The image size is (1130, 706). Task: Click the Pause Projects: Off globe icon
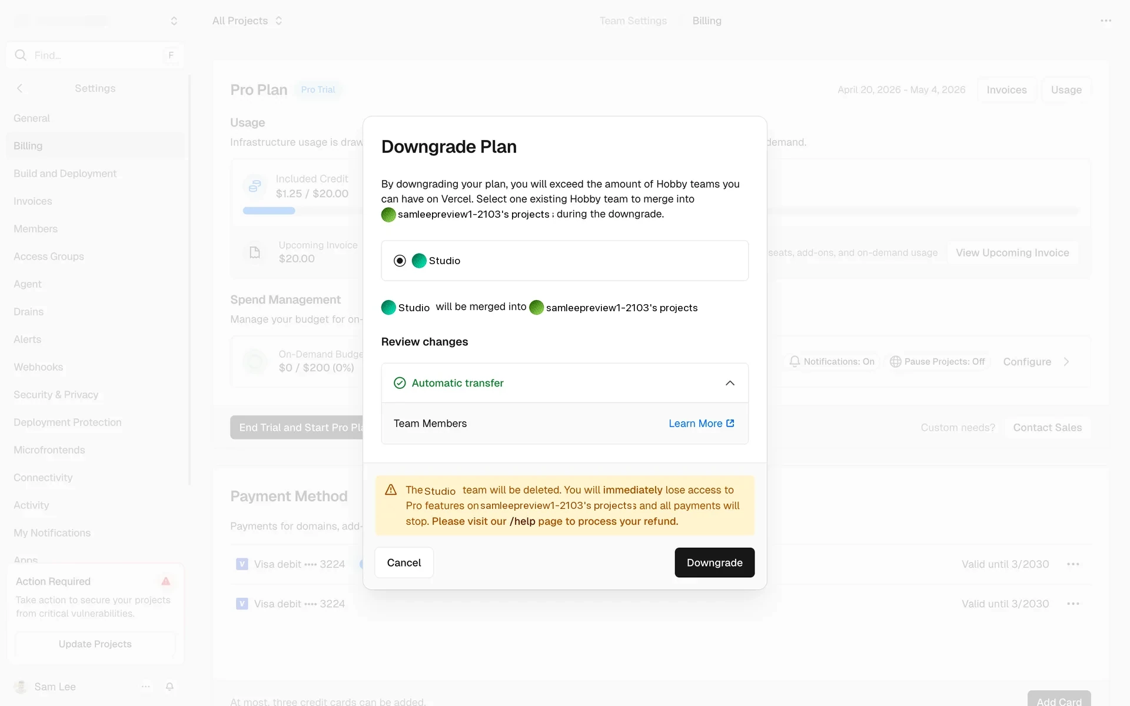tap(895, 362)
